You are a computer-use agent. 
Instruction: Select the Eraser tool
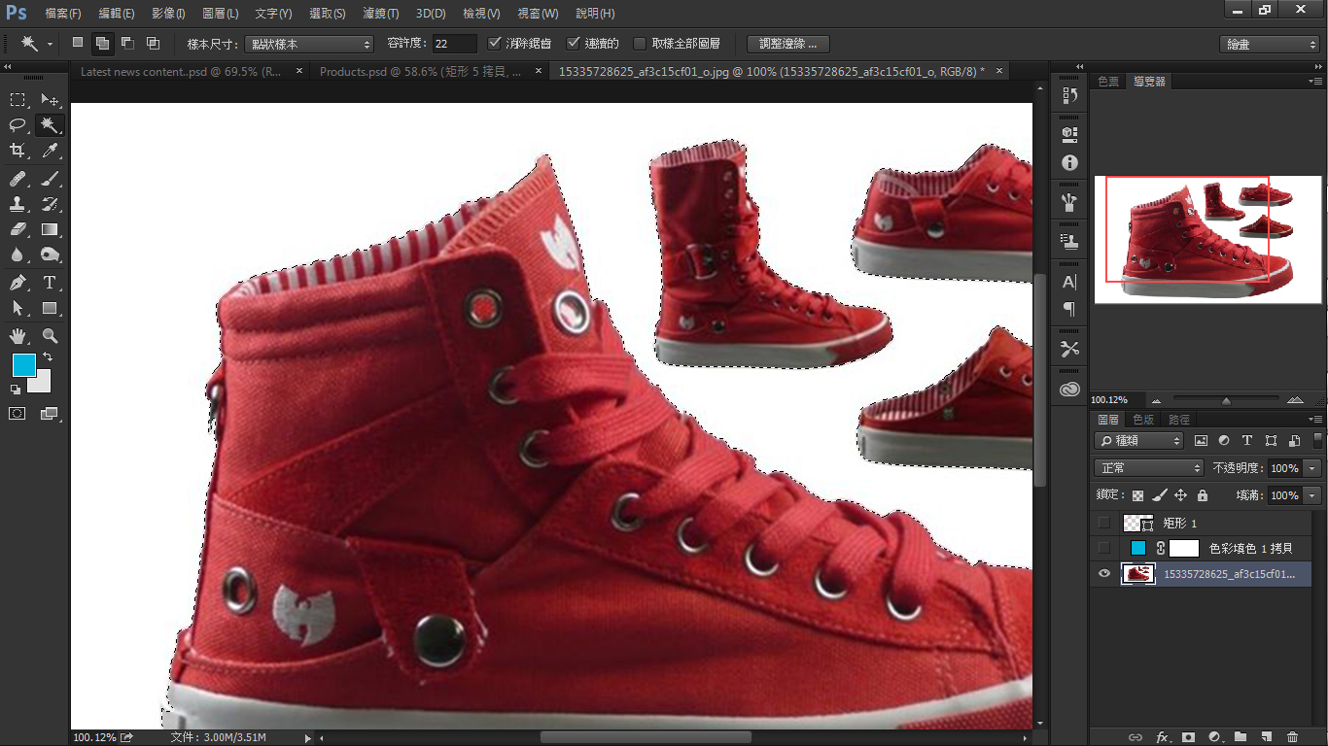pyautogui.click(x=17, y=229)
